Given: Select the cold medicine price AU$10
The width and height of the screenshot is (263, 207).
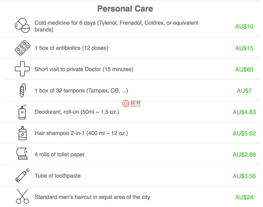Looking at the screenshot, I should click(x=244, y=27).
